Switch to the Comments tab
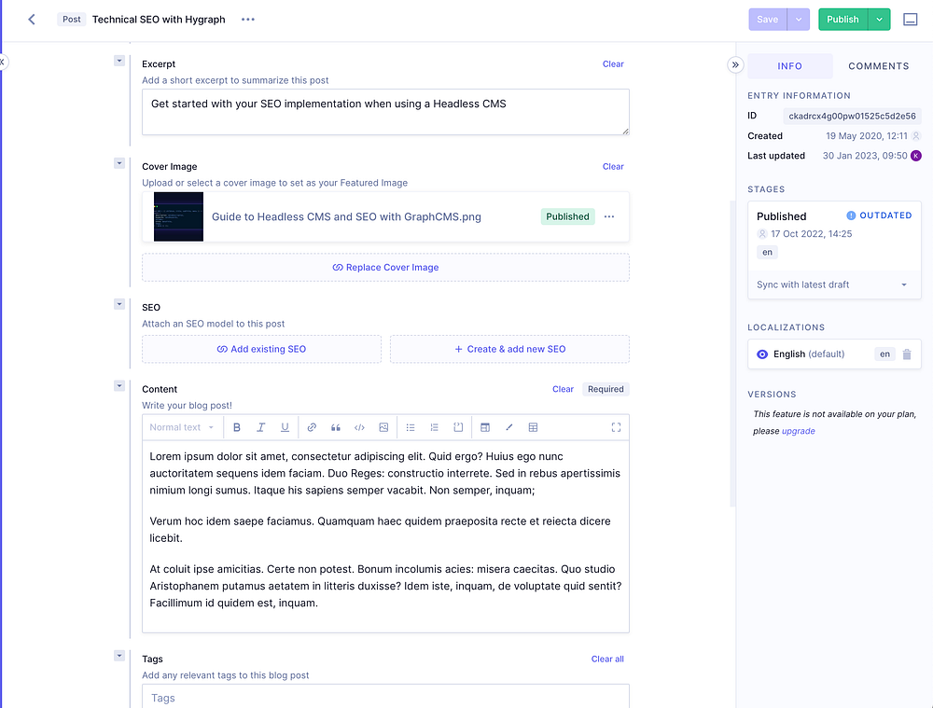933x708 pixels. coord(878,66)
